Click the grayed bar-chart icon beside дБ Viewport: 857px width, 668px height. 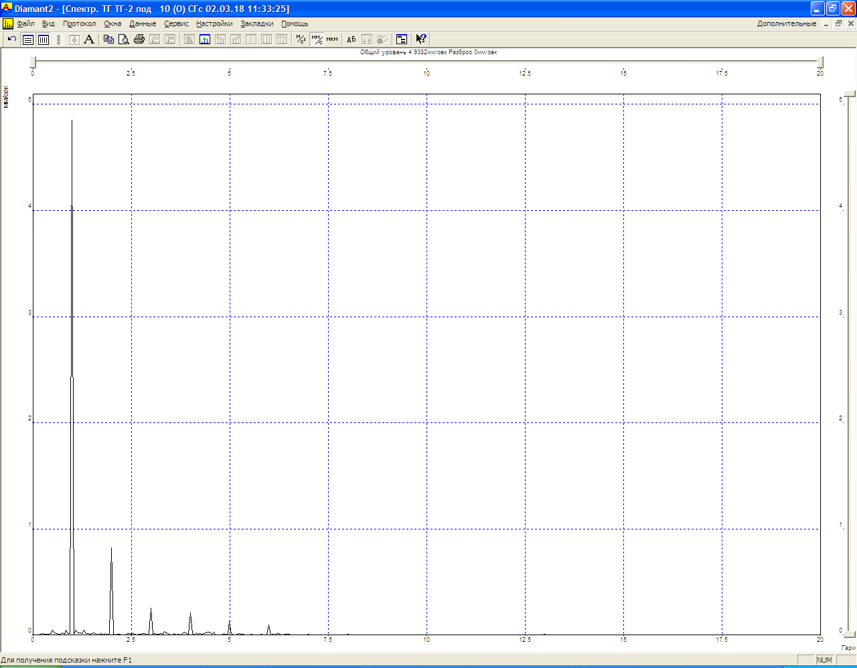[x=367, y=39]
